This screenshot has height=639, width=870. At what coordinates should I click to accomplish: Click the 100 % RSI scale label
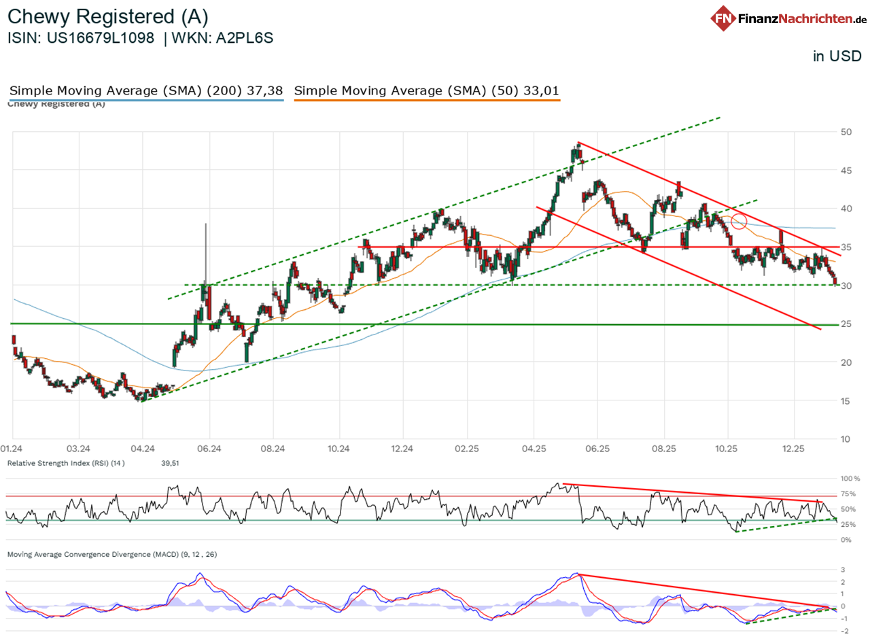coord(850,479)
